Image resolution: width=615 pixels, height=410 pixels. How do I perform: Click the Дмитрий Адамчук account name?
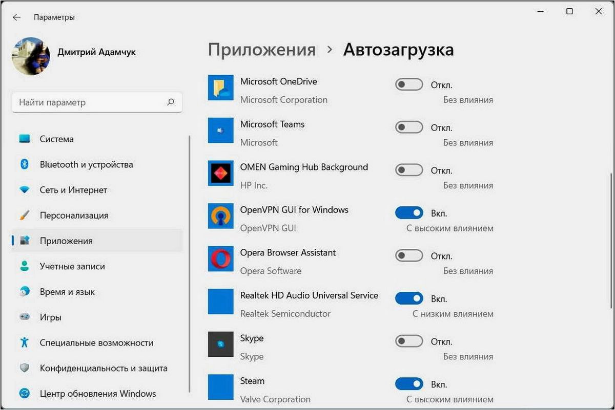(97, 52)
